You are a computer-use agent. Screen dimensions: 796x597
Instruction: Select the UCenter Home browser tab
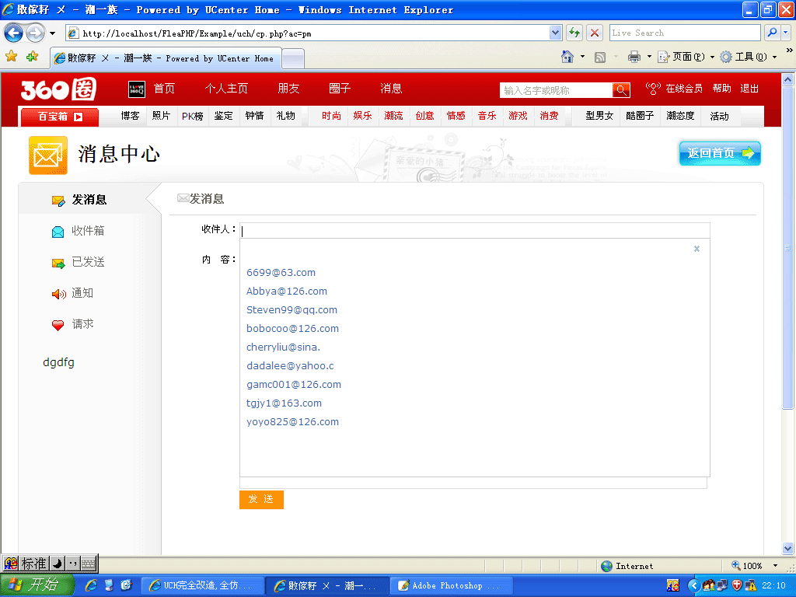click(x=166, y=58)
